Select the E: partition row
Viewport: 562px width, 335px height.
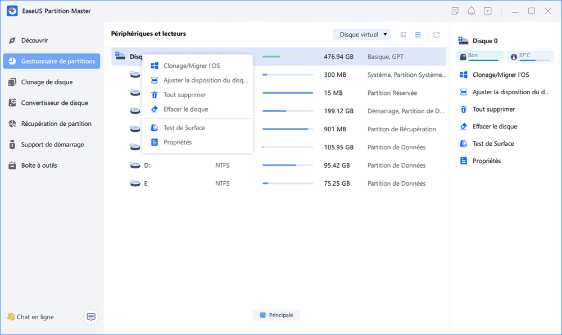point(279,183)
